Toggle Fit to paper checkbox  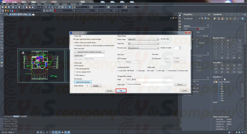(x=118, y=58)
